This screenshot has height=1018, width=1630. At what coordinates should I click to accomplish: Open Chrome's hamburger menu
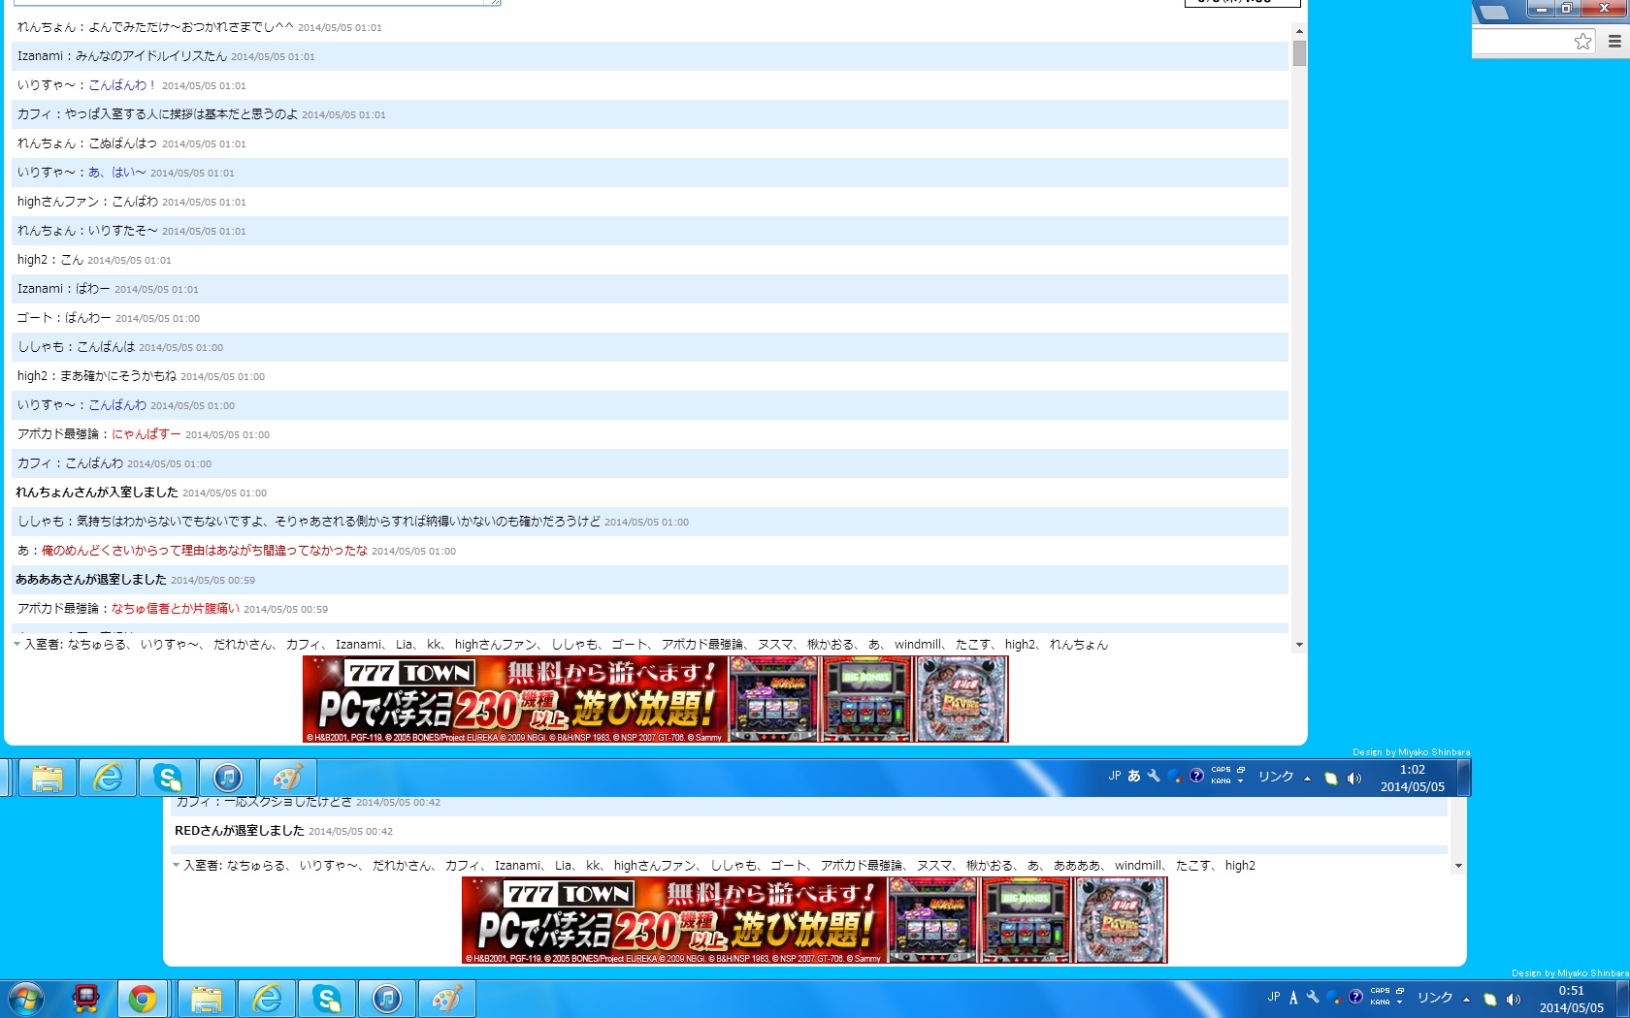(1614, 41)
